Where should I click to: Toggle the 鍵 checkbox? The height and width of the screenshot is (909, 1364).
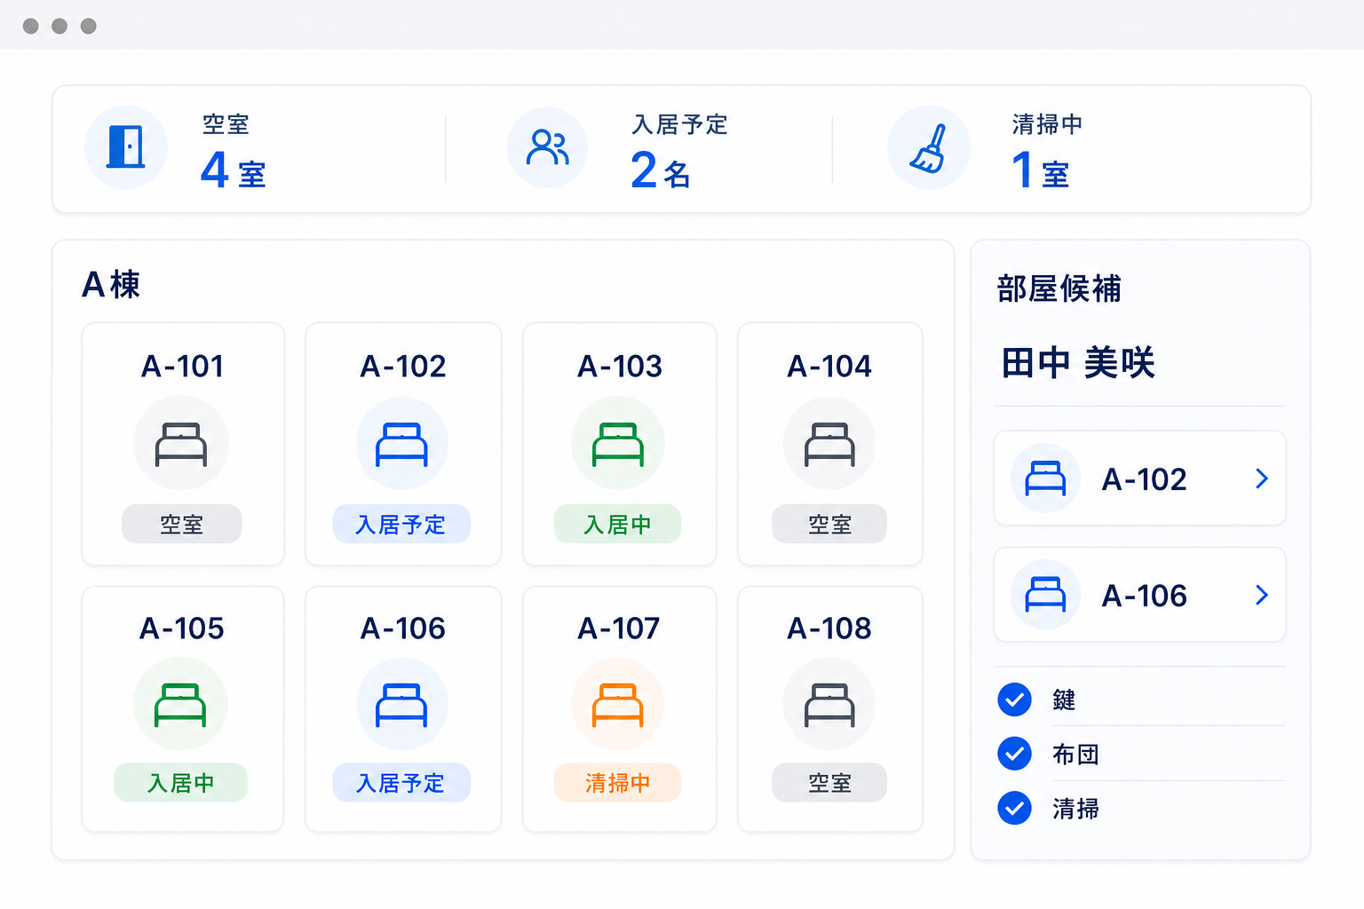tap(1014, 700)
